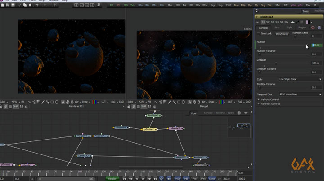Viewport: 324px width, 181px height.
Task: Toggle the loop playback button
Action: click(162, 179)
